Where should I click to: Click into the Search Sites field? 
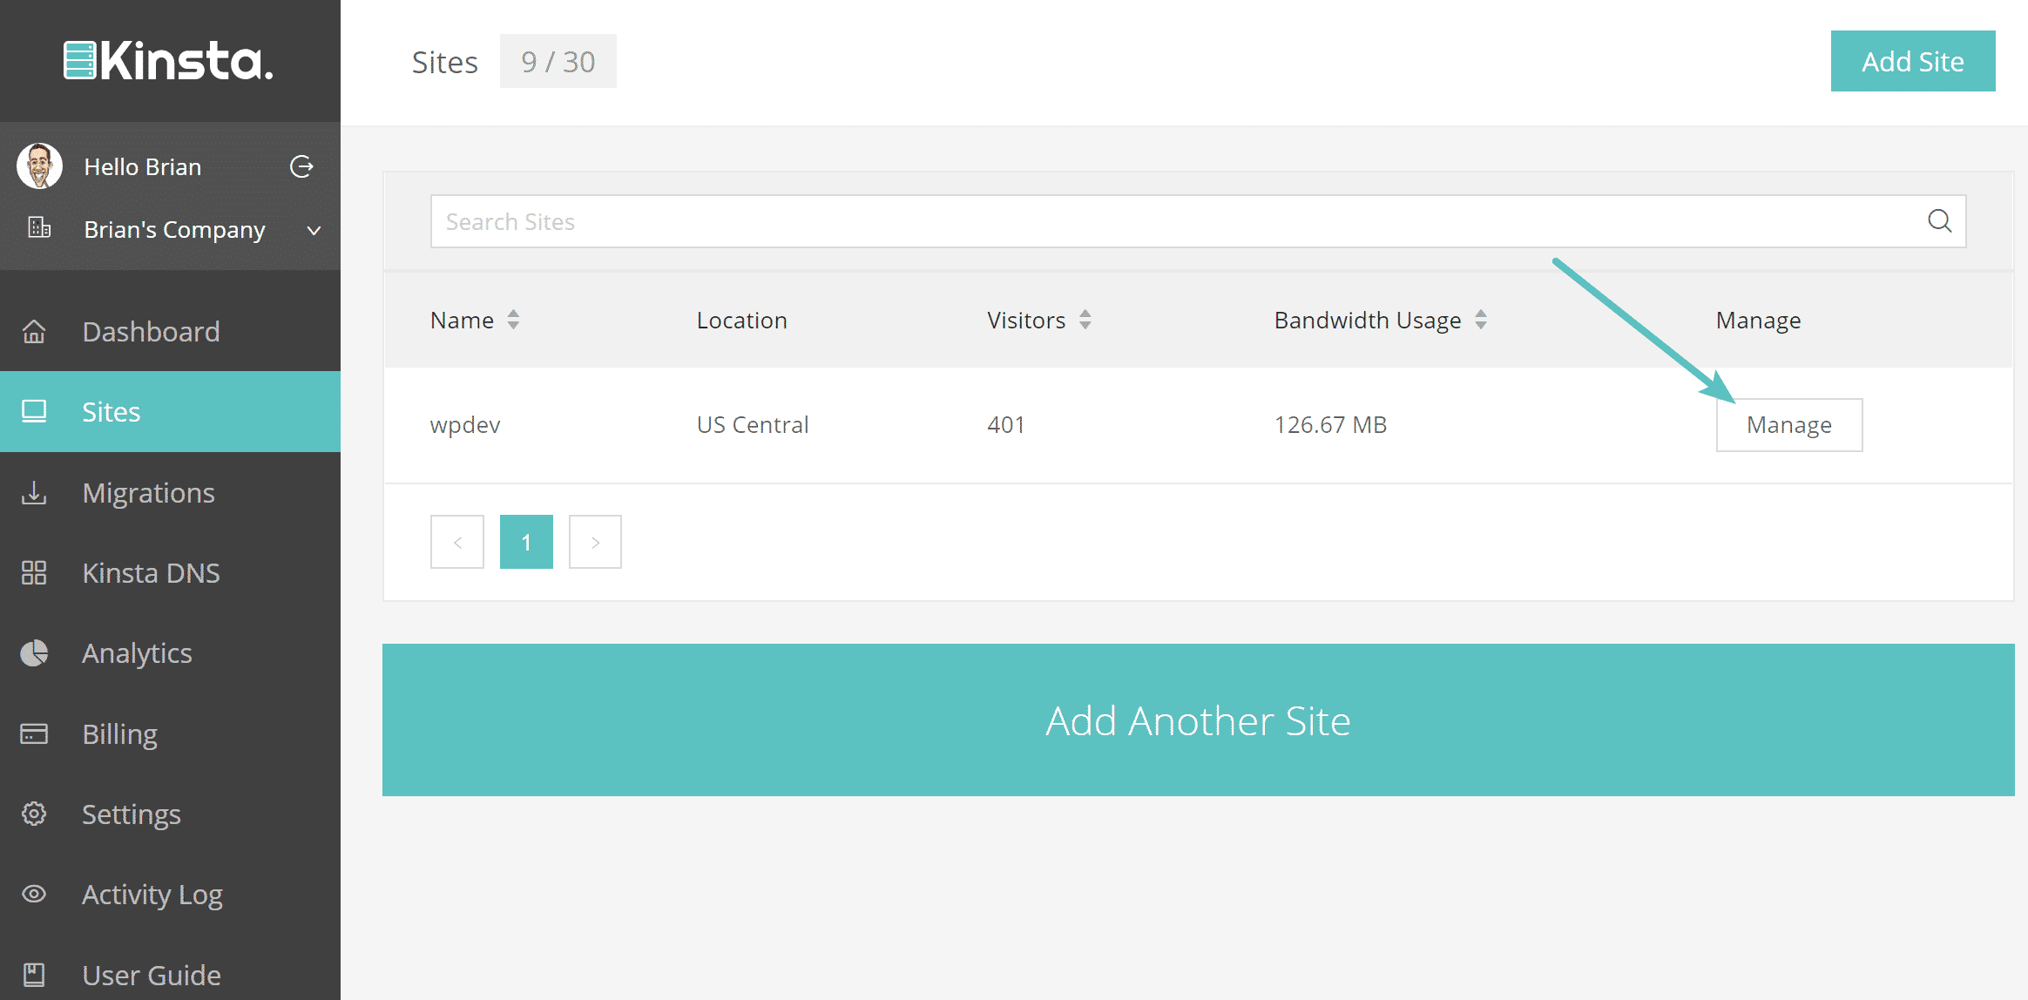point(1198,221)
